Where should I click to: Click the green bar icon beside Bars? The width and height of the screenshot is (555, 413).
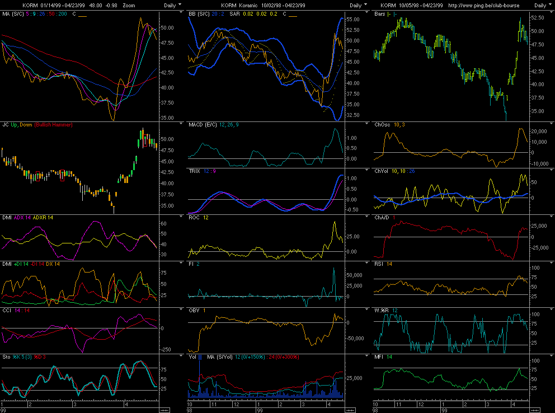point(389,14)
